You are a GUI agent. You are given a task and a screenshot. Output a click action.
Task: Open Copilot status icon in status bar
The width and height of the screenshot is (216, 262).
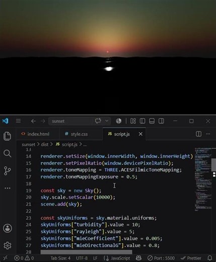click(x=138, y=258)
